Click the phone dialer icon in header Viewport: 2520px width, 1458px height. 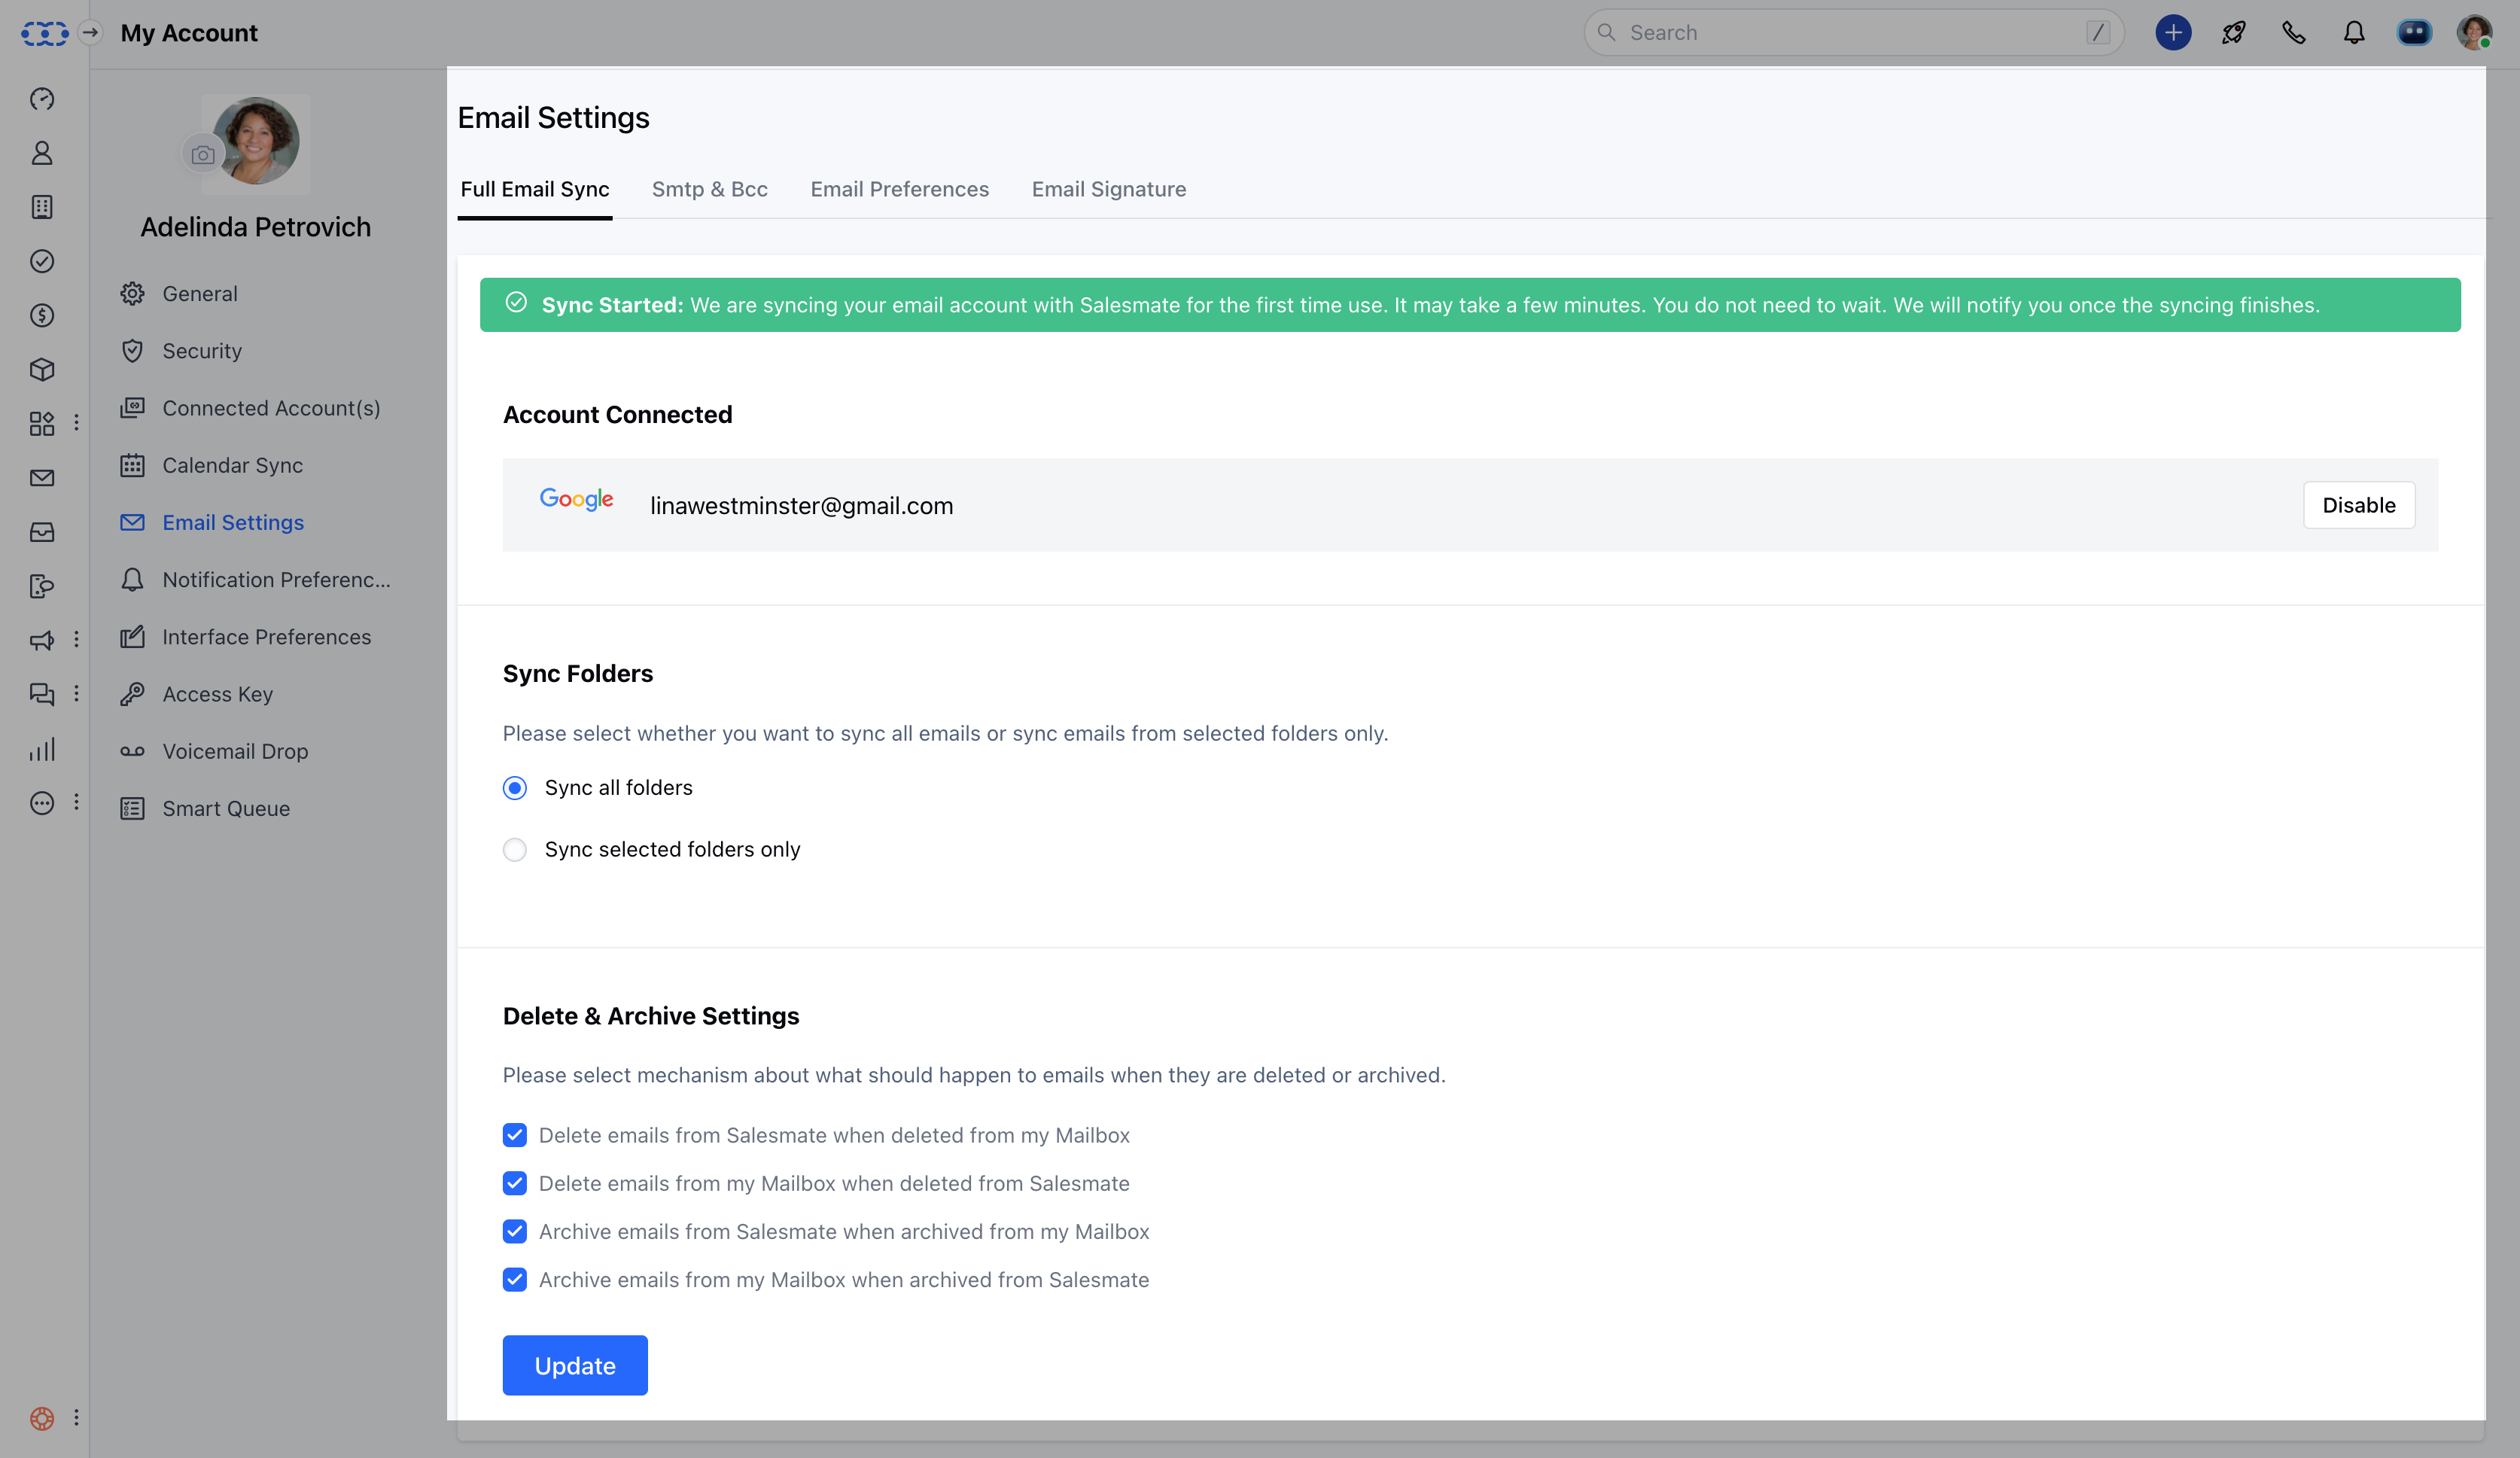pos(2293,33)
